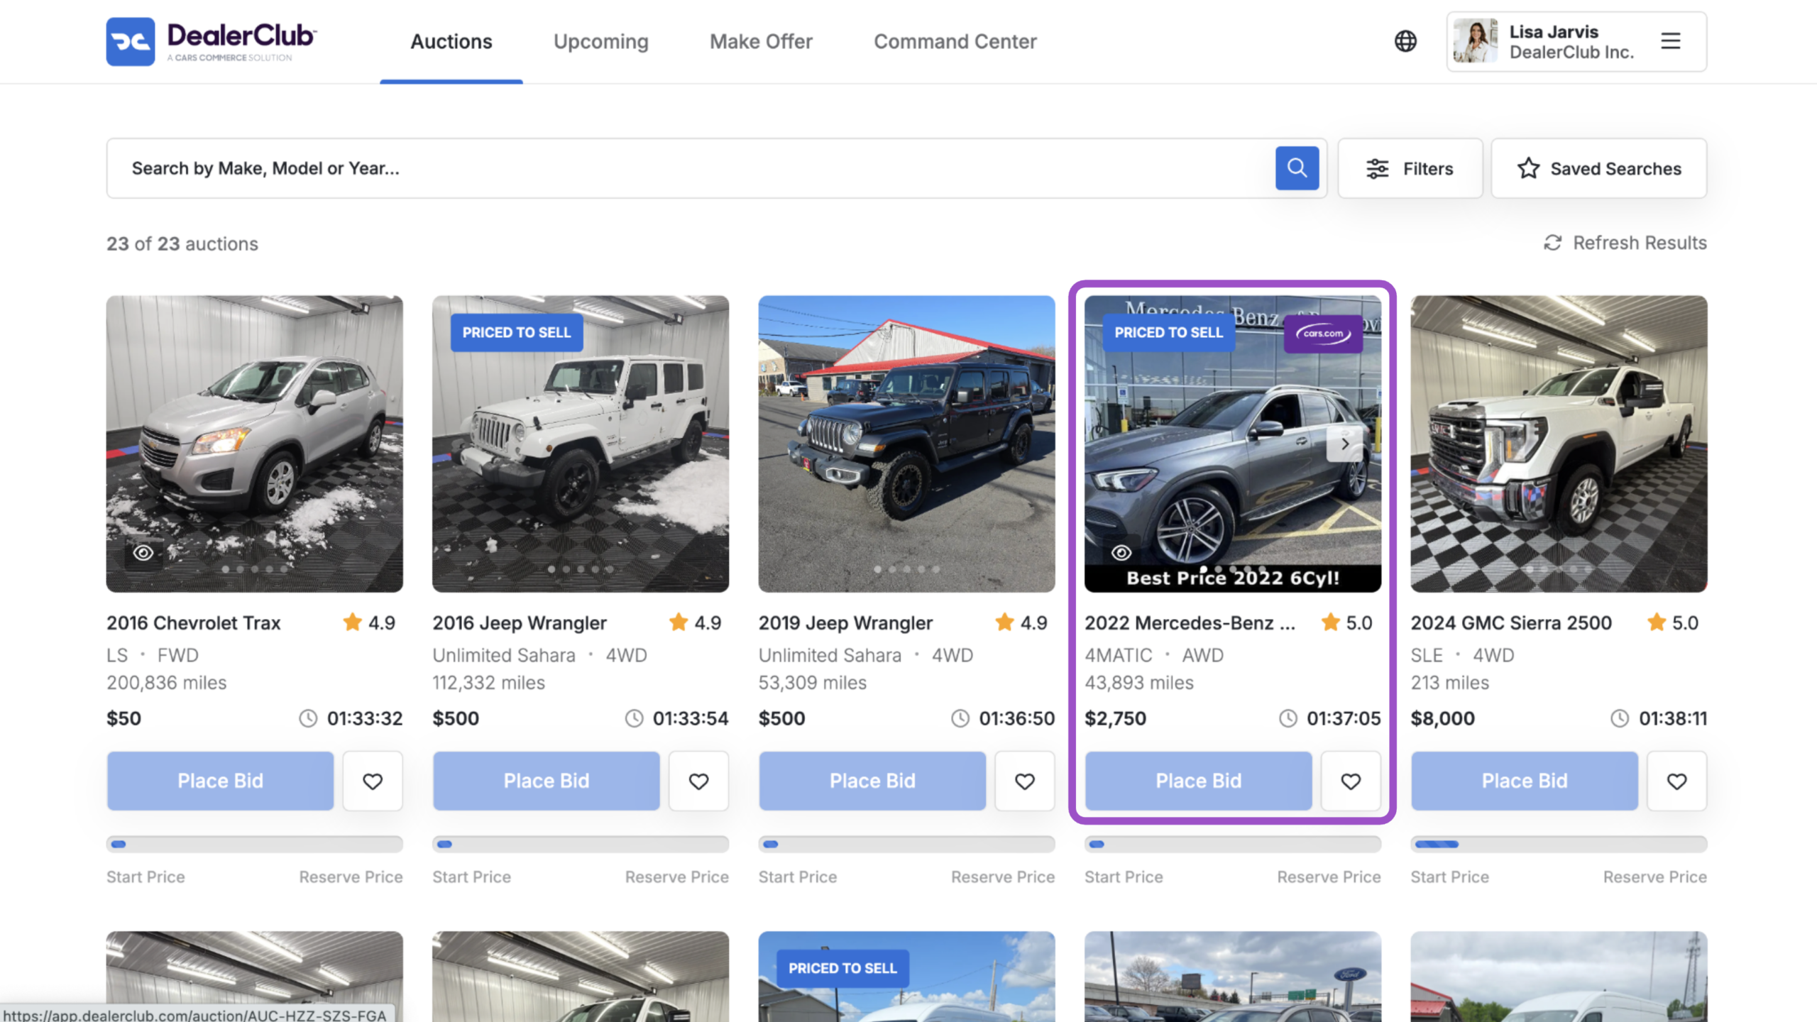The height and width of the screenshot is (1022, 1817).
Task: Click the rating star of GMC Sierra 2500
Action: [x=1656, y=622]
